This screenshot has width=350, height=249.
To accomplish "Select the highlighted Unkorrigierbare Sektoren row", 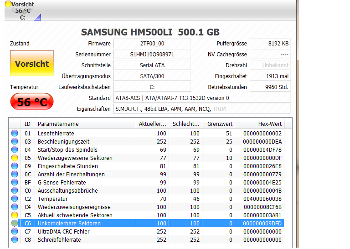I will tap(147, 223).
